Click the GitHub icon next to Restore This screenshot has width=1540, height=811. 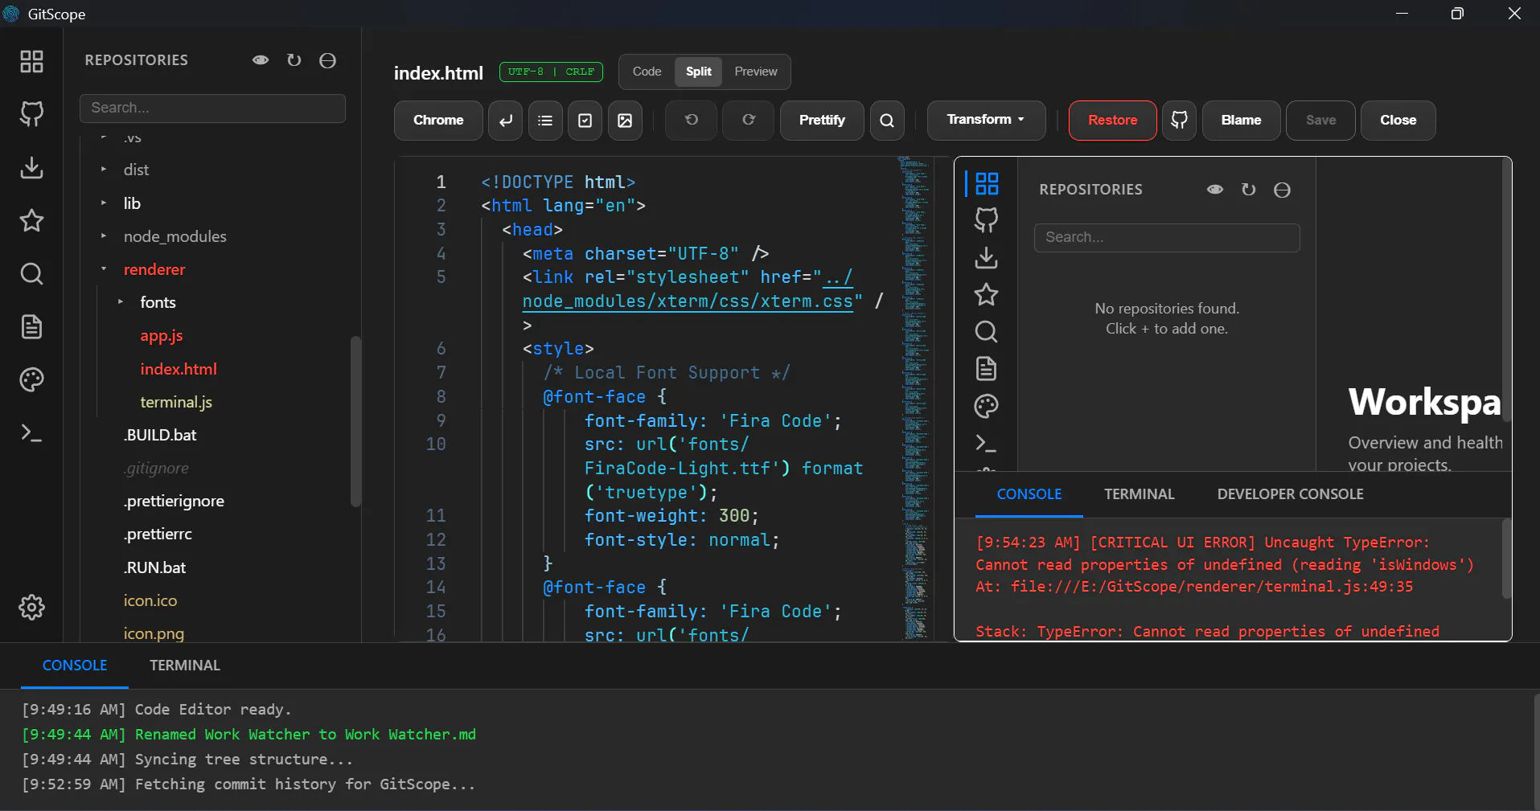click(x=1179, y=121)
